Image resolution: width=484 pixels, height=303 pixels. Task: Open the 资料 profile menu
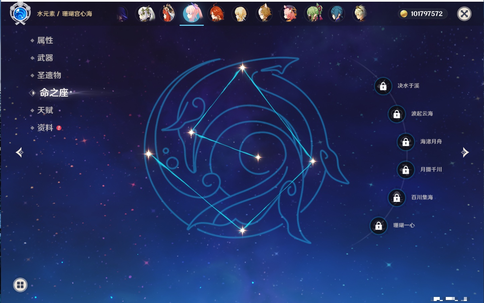(45, 128)
